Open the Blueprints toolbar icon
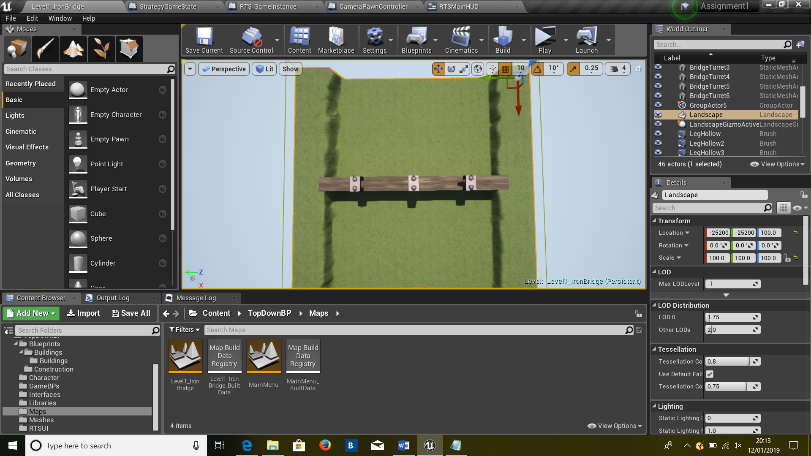The image size is (811, 456). click(416, 40)
